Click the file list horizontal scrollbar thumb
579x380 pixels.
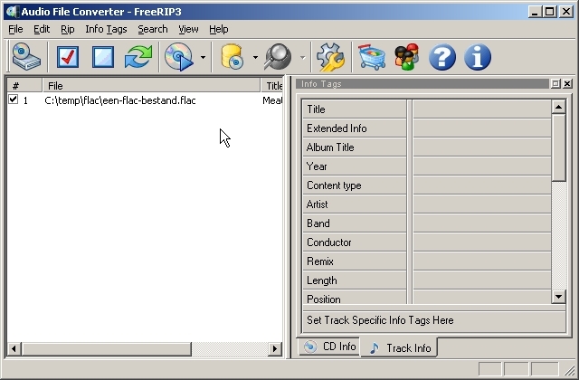107,348
